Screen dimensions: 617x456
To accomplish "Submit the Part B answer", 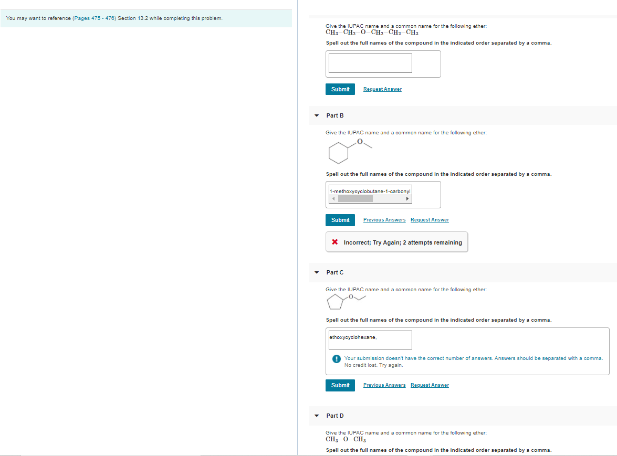I will [340, 220].
